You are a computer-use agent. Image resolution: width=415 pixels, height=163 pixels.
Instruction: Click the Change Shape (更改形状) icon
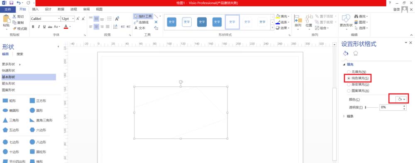pos(346,21)
